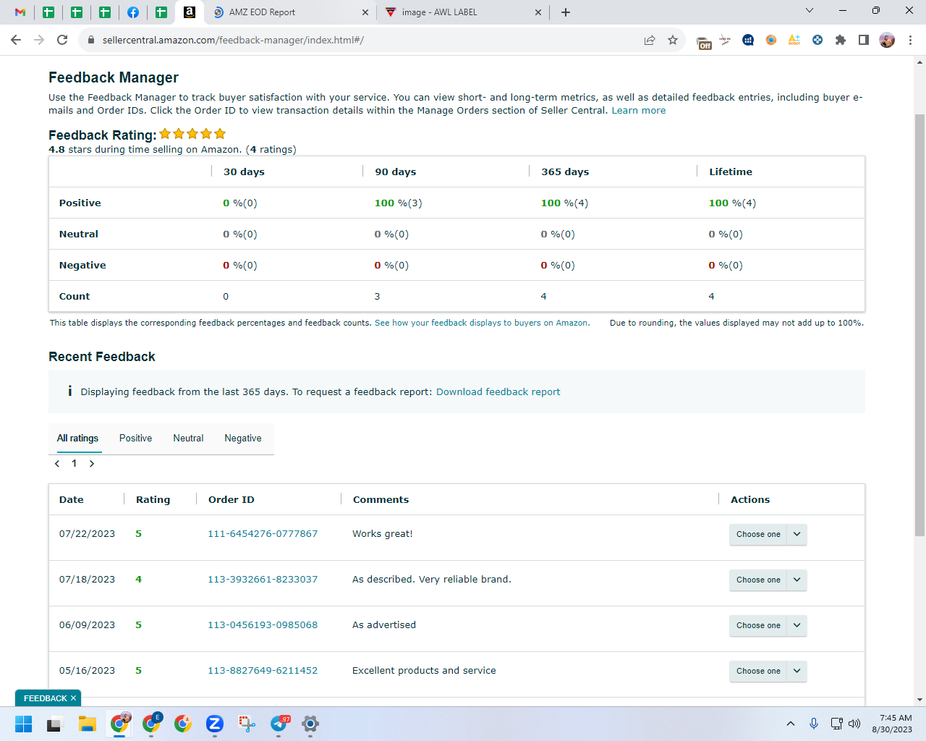Select the Amazon Seller Central tab
The image size is (926, 741).
(x=190, y=12)
